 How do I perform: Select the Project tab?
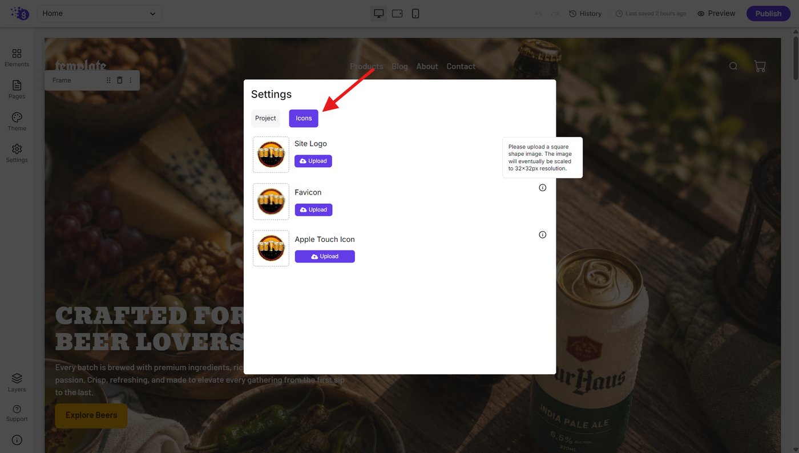pos(265,118)
